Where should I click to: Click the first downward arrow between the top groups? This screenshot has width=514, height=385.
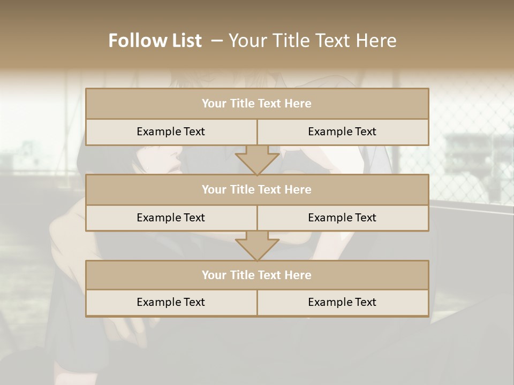[x=257, y=160]
